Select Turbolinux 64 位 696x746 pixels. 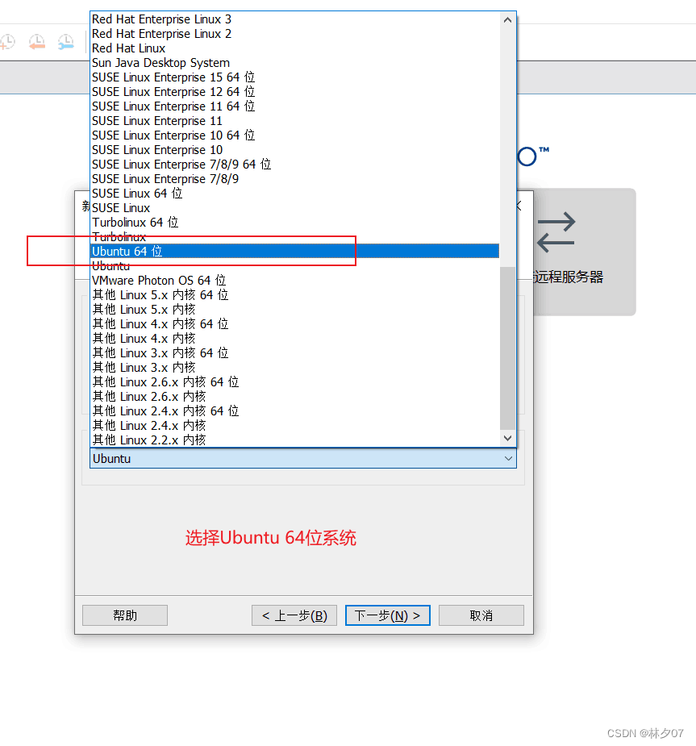coord(294,223)
